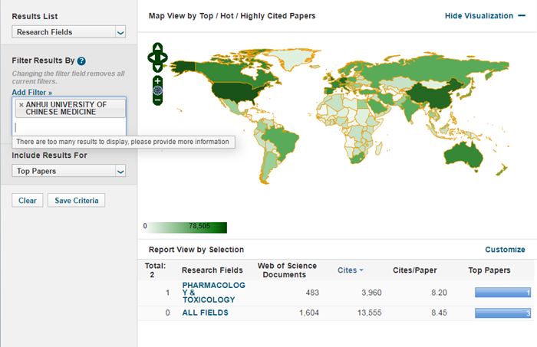The image size is (537, 347).
Task: Open the Filter Results By help icon
Action: click(x=81, y=61)
